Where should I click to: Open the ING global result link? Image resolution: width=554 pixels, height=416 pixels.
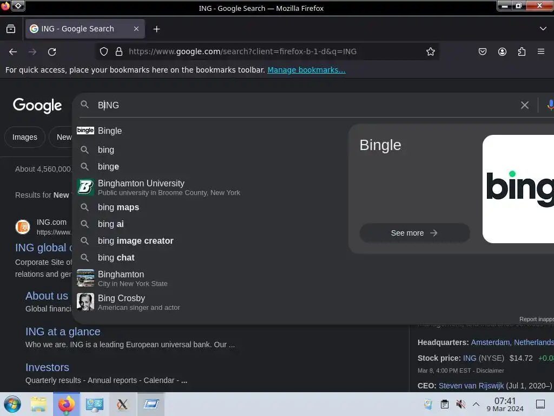(43, 248)
